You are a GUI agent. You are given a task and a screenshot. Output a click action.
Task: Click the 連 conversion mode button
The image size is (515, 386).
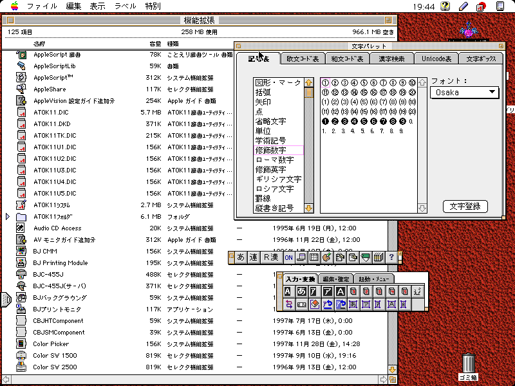[254, 257]
